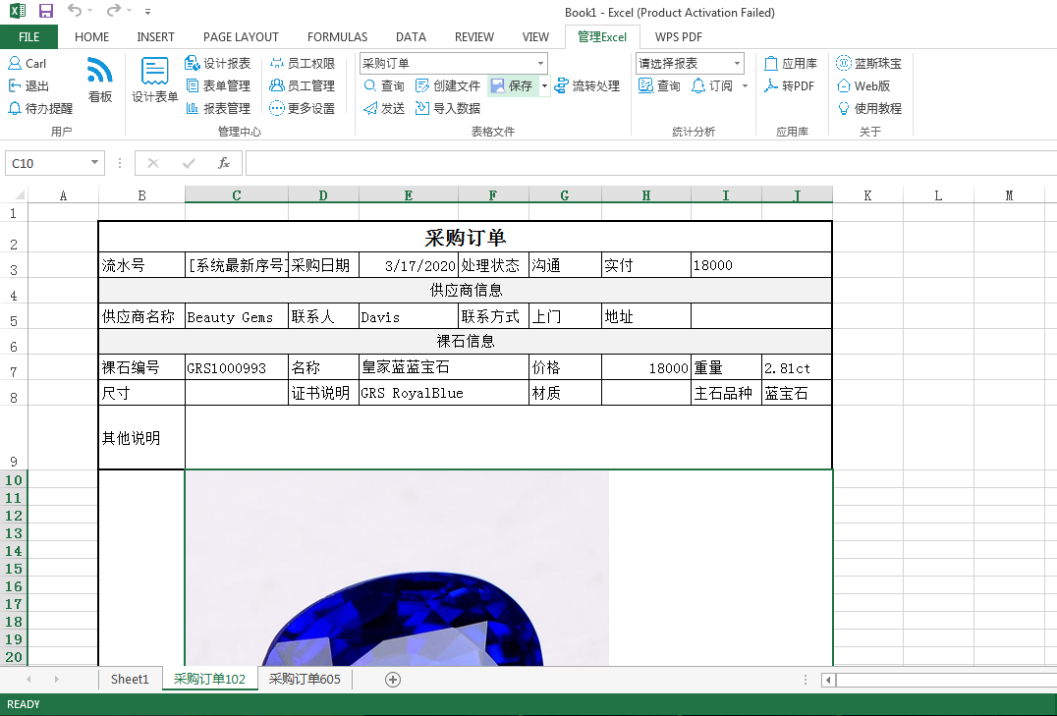Image resolution: width=1057 pixels, height=716 pixels.
Task: Open 蓝斯珠宝 about item
Action: [869, 64]
